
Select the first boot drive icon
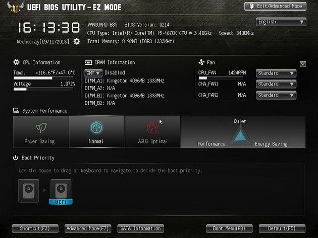point(29,191)
